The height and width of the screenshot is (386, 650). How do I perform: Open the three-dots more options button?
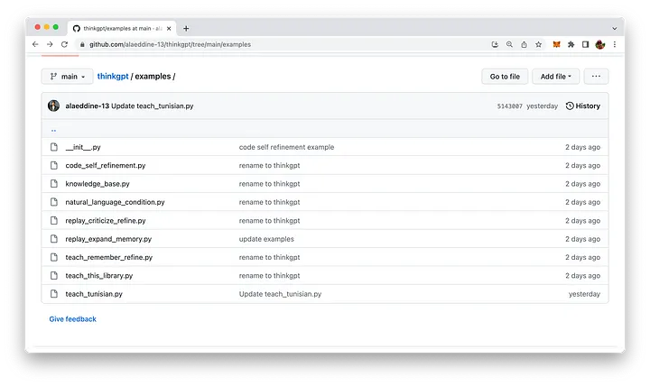(597, 77)
